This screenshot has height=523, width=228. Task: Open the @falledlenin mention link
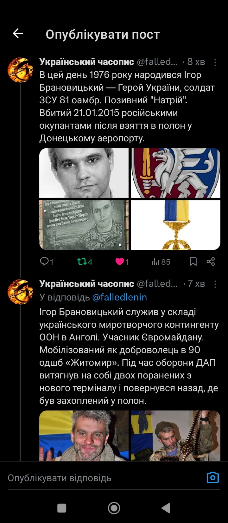[119, 297]
